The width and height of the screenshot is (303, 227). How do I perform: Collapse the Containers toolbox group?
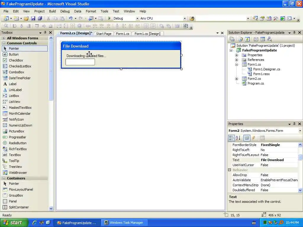point(4,178)
